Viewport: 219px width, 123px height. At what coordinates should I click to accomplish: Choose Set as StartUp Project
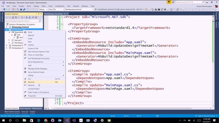tap(44, 72)
